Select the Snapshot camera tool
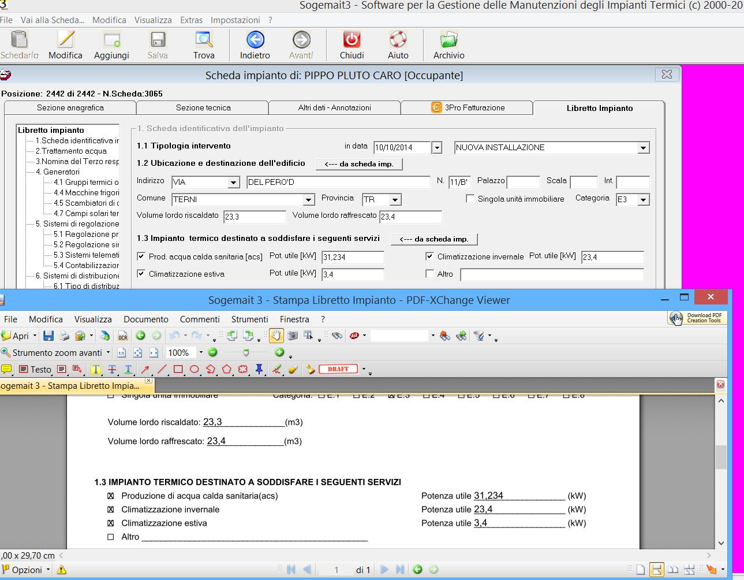The width and height of the screenshot is (744, 580). (x=293, y=336)
